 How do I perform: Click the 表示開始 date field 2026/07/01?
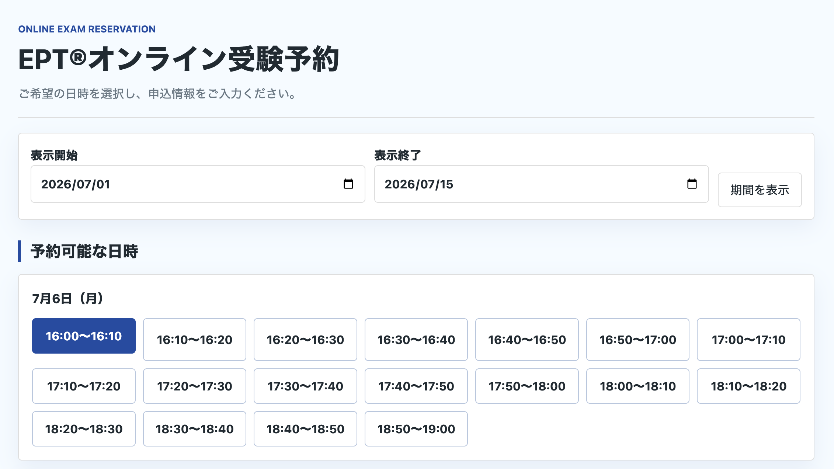click(198, 184)
